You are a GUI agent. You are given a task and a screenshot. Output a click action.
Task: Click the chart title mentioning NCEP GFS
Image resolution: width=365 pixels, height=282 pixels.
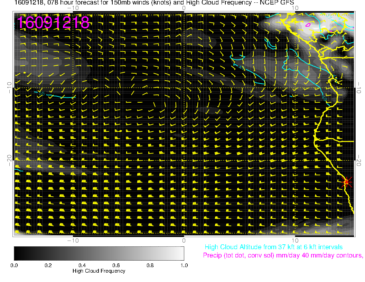[154, 2]
